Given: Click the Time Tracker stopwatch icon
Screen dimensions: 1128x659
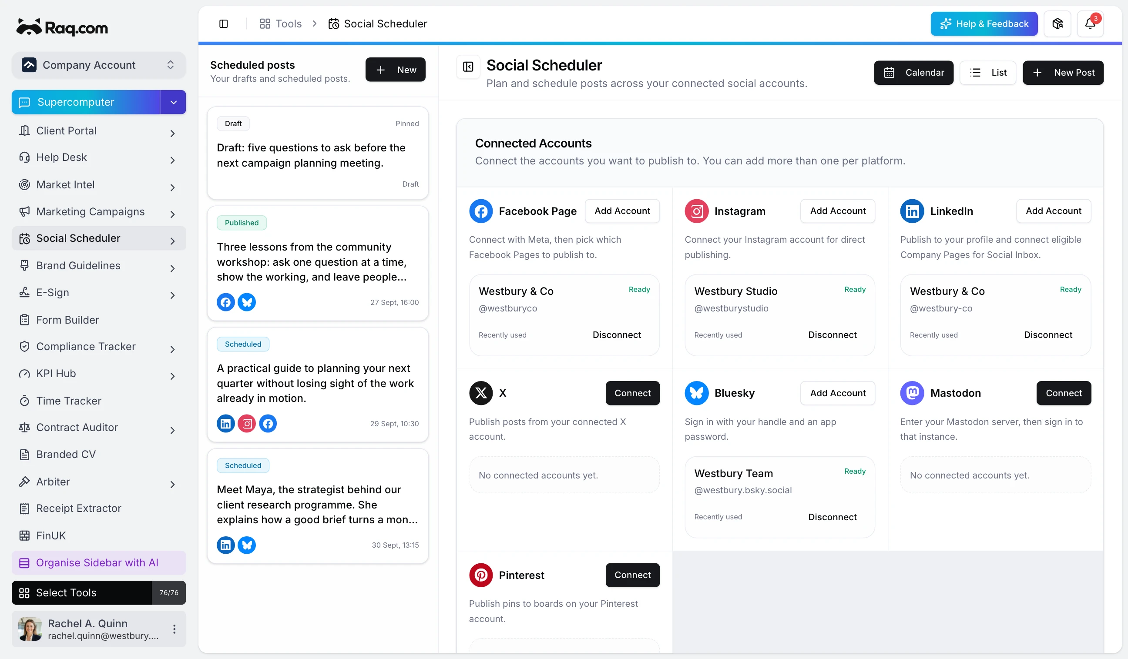Looking at the screenshot, I should [x=24, y=401].
